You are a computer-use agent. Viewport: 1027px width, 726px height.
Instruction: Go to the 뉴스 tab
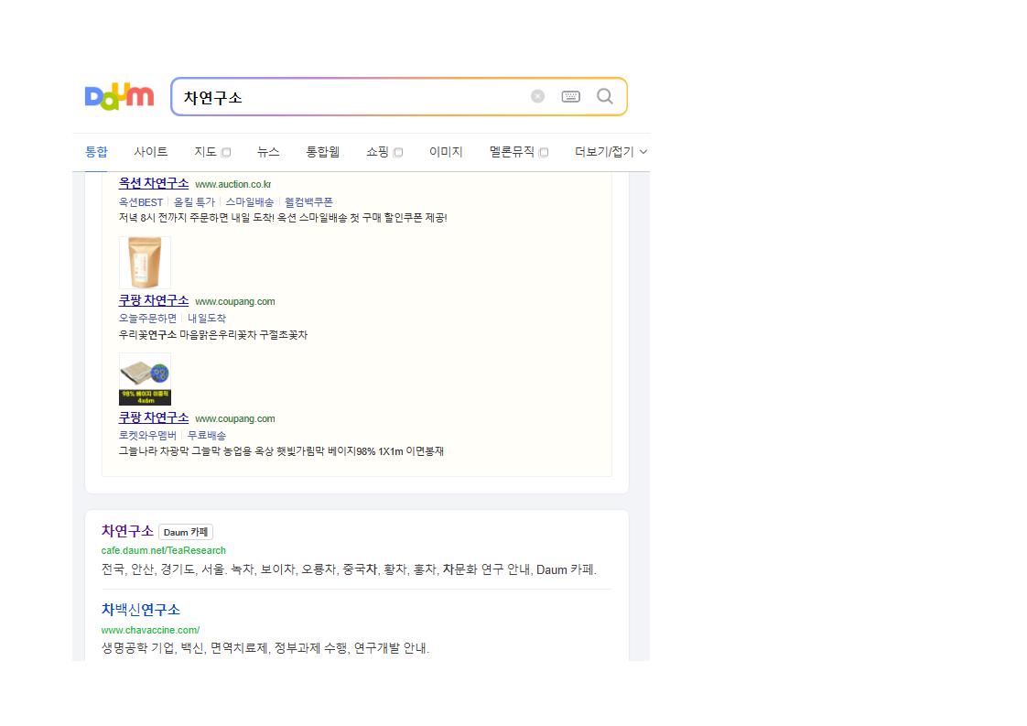coord(268,152)
